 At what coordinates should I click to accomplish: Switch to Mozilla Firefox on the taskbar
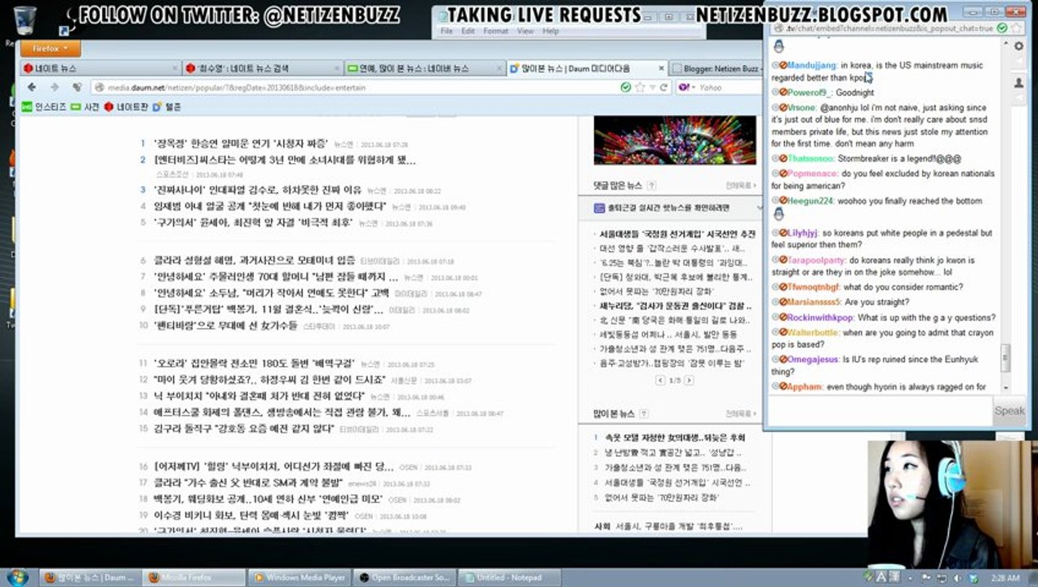192,577
